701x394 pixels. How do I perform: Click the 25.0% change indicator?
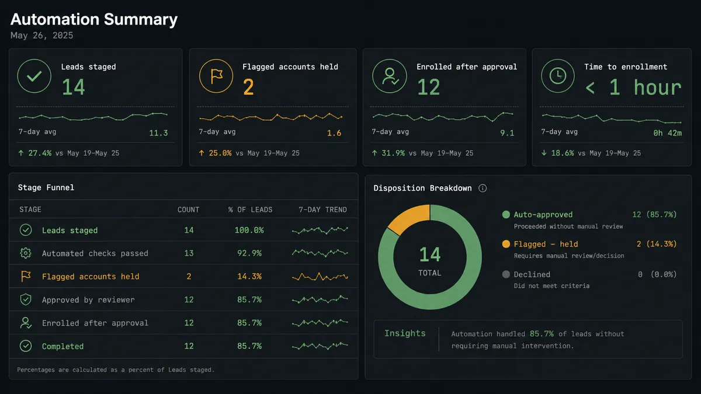(x=216, y=153)
